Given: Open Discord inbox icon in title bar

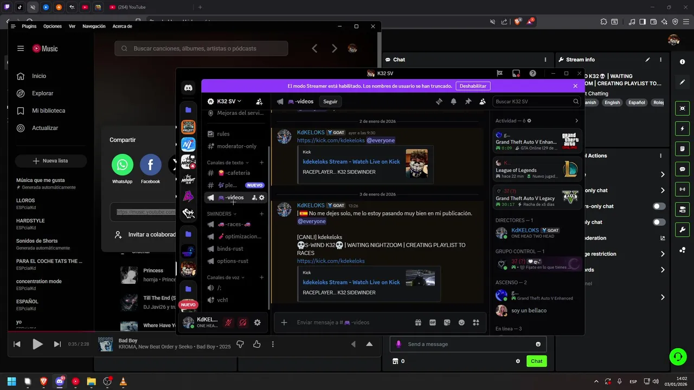Looking at the screenshot, I should (516, 73).
